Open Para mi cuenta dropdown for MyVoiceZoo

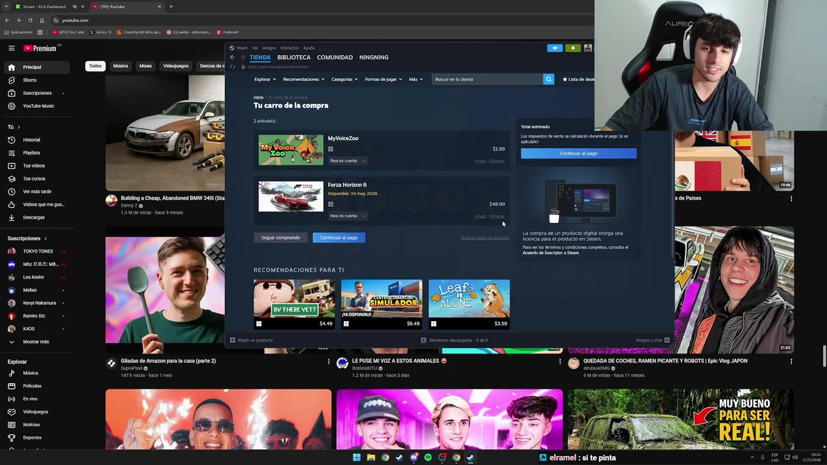pyautogui.click(x=348, y=161)
